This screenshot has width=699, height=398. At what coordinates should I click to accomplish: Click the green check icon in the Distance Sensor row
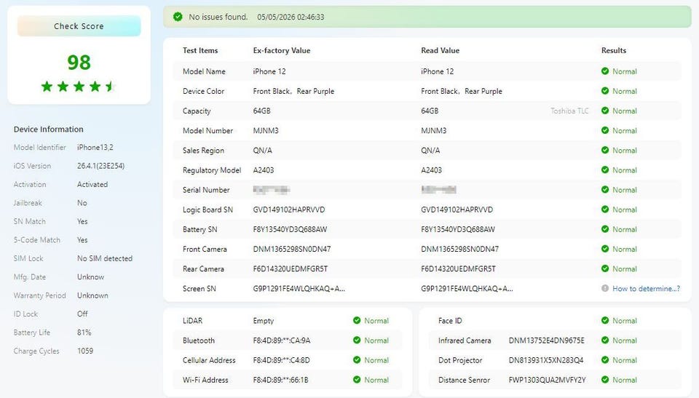605,380
